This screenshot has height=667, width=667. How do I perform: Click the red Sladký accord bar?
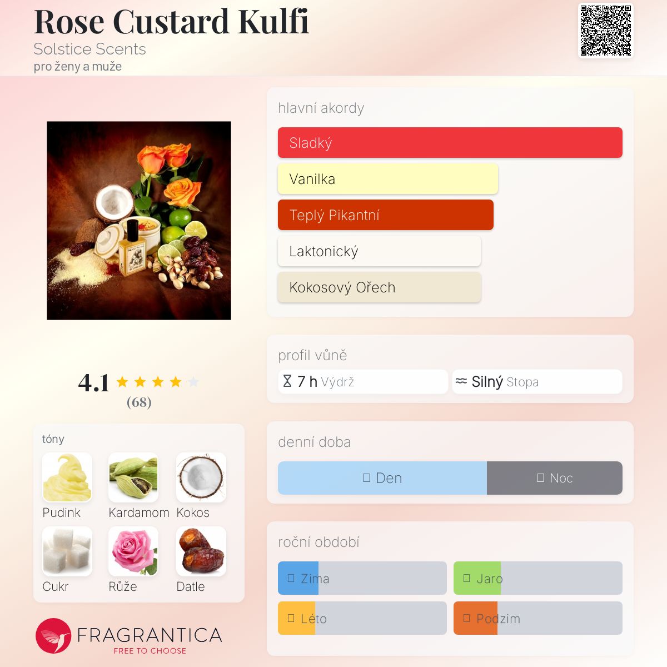pyautogui.click(x=450, y=143)
